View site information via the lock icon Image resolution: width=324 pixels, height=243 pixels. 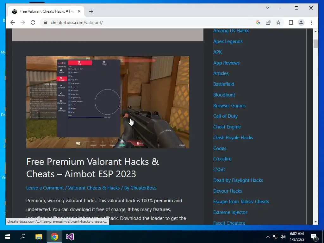tap(46, 22)
